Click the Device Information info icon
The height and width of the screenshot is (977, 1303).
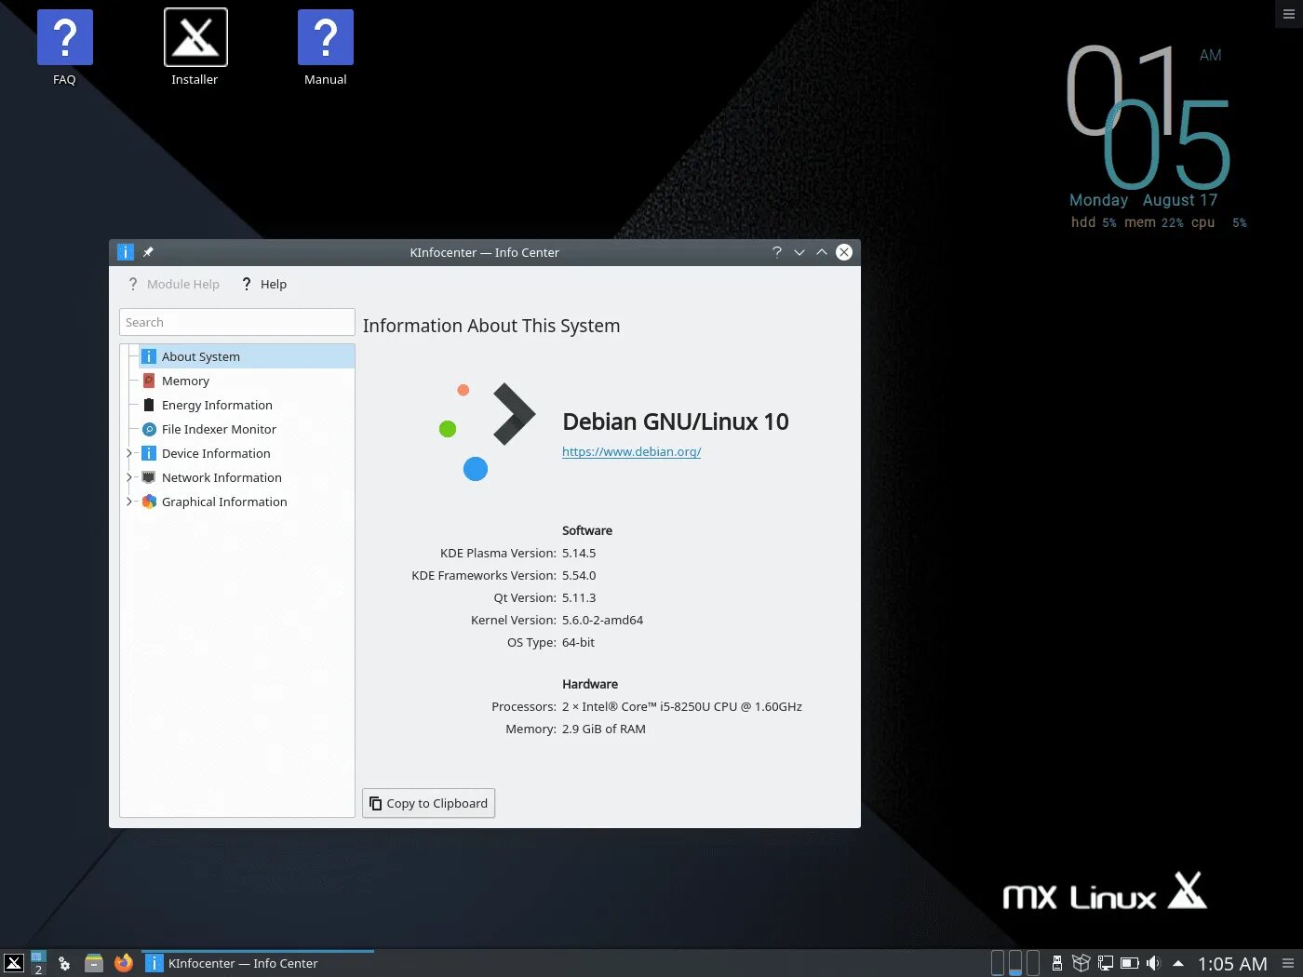(x=149, y=453)
